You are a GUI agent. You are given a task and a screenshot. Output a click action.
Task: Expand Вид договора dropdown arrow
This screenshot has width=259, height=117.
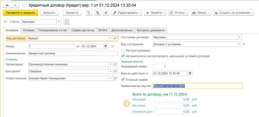click(x=111, y=38)
